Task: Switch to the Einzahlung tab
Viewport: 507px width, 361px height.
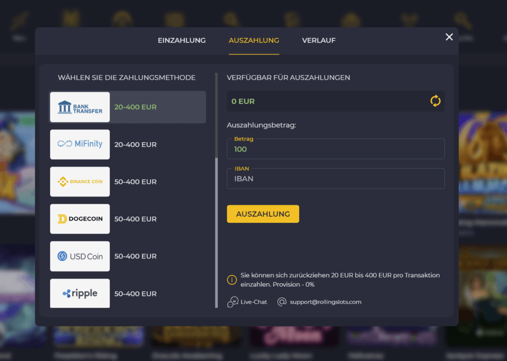Action: point(181,41)
